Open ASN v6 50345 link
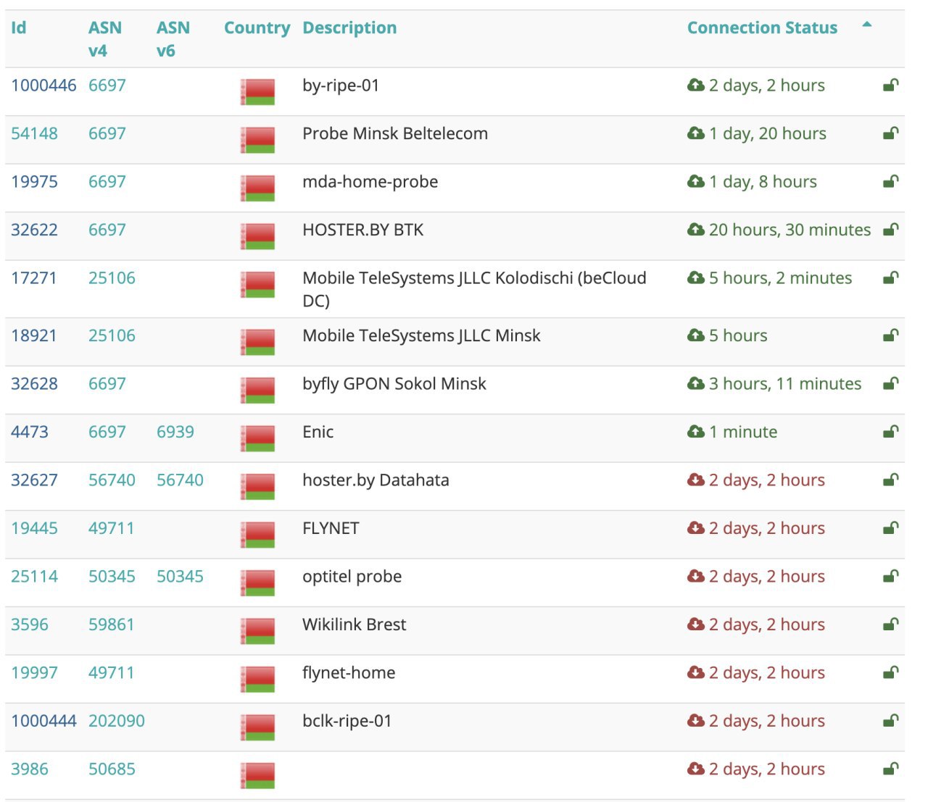This screenshot has width=928, height=802. click(180, 576)
